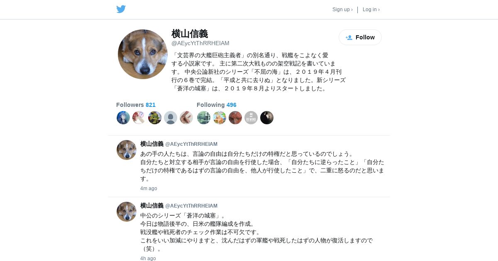The image size is (498, 261).
Task: Select the dark black following avatar
Action: click(267, 118)
